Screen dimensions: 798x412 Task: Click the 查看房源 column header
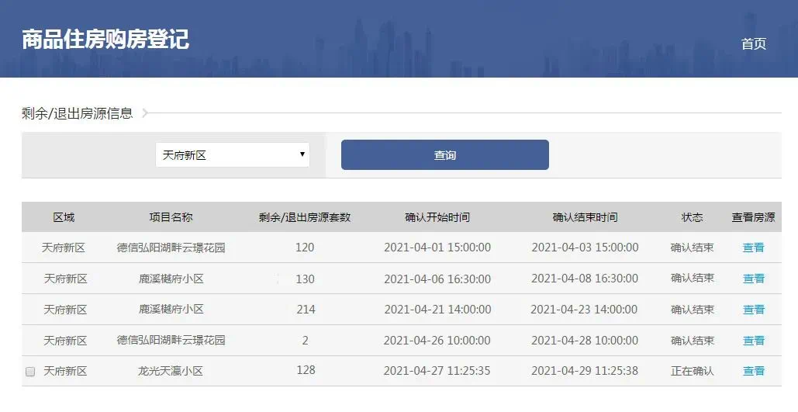753,217
